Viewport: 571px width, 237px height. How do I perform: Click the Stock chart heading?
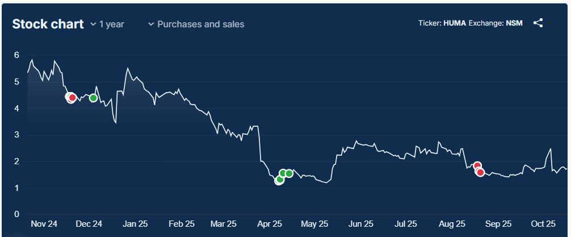point(48,24)
